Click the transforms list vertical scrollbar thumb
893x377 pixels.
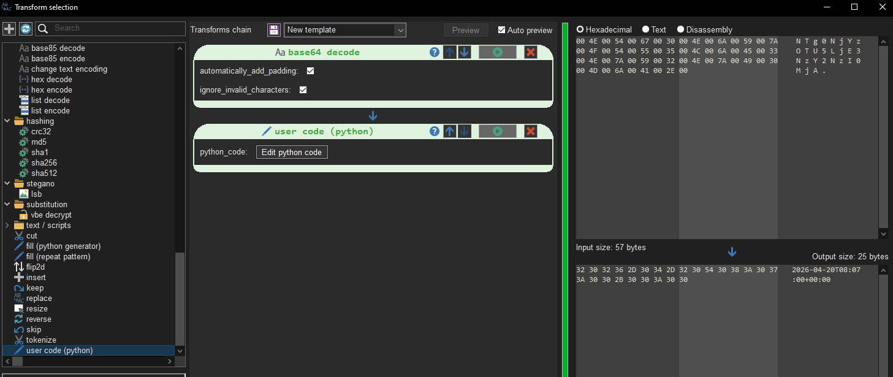pyautogui.click(x=180, y=298)
